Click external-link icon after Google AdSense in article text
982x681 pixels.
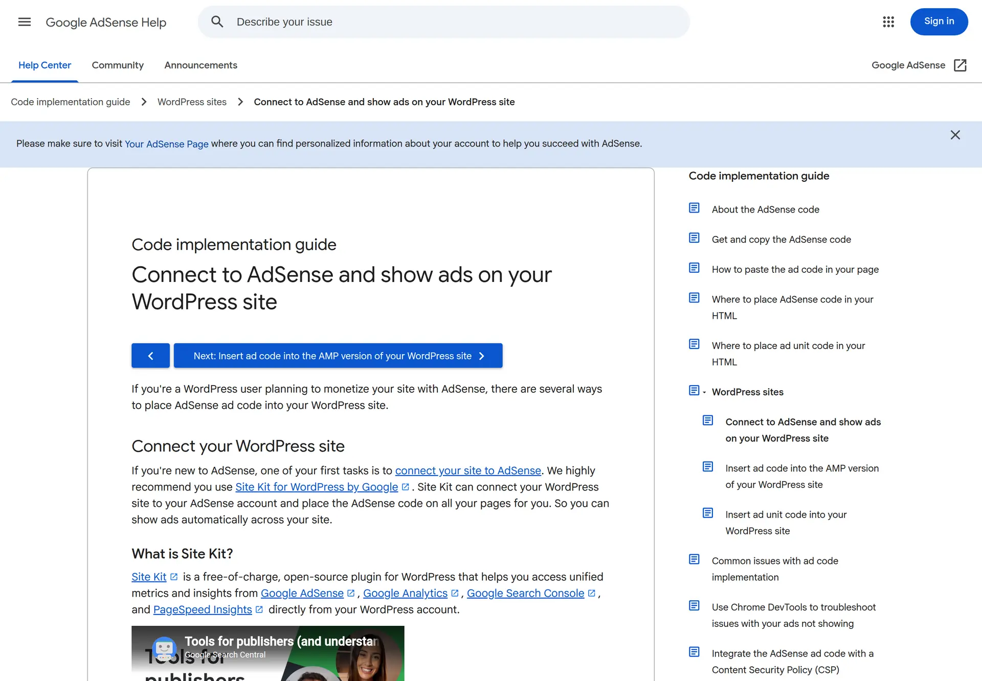pos(351,593)
